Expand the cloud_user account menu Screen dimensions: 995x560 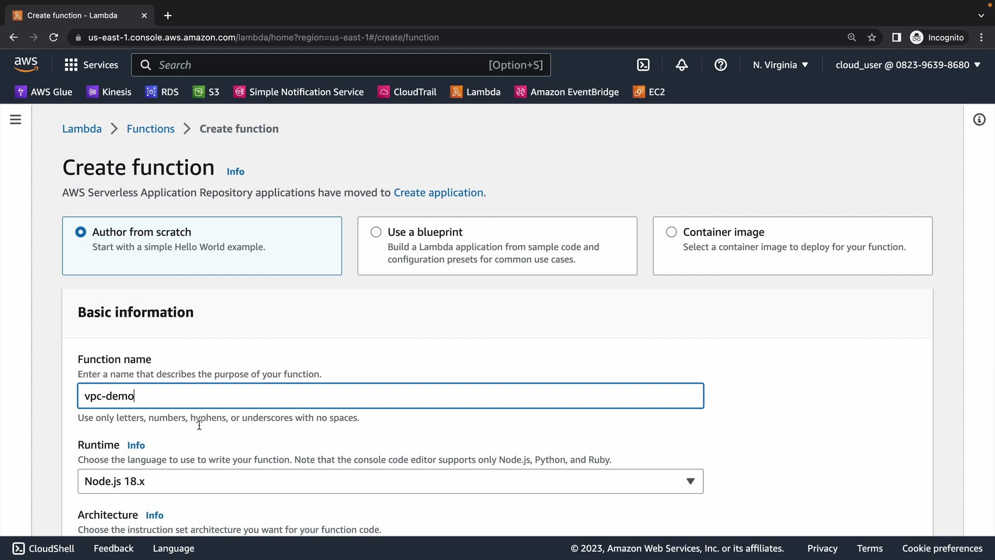pyautogui.click(x=908, y=65)
